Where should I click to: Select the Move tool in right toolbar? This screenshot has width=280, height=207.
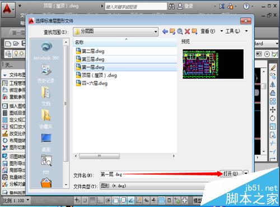click(273, 110)
